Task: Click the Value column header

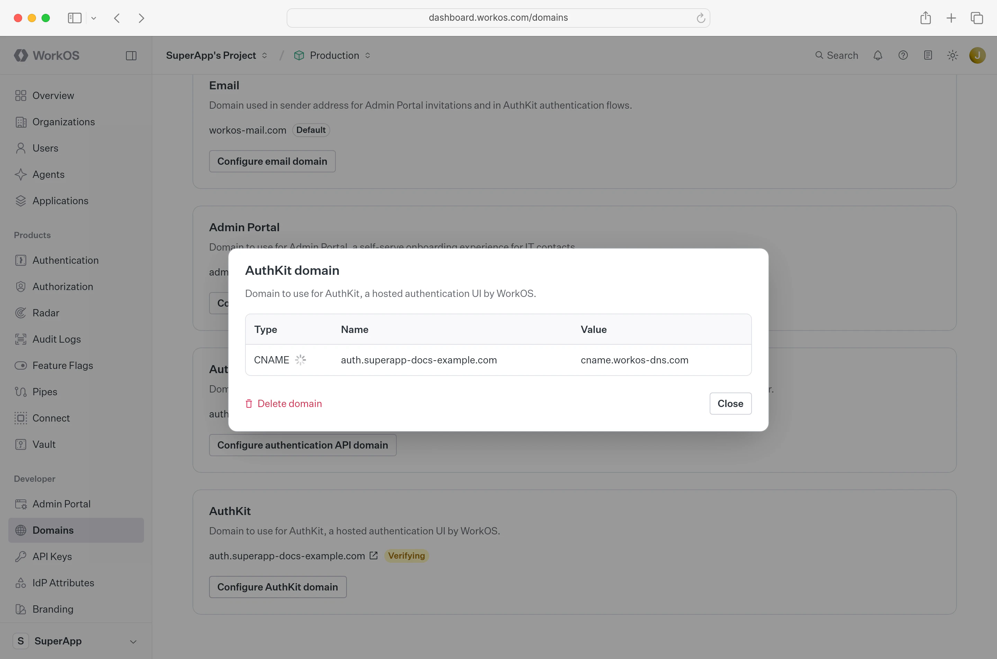Action: (x=593, y=329)
